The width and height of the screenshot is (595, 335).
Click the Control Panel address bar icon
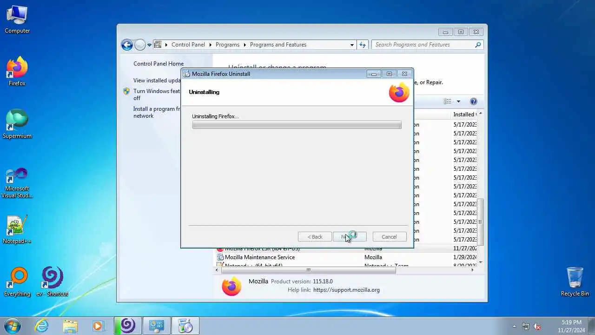tap(158, 45)
